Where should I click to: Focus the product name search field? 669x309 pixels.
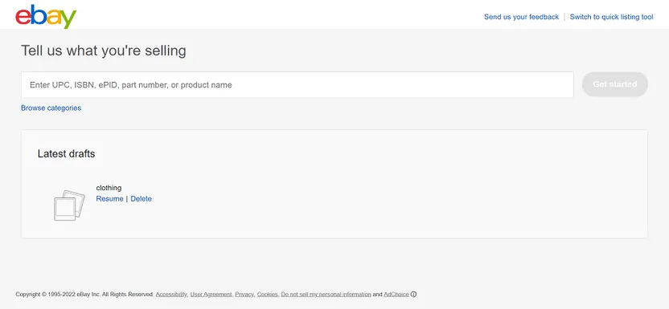[x=297, y=85]
